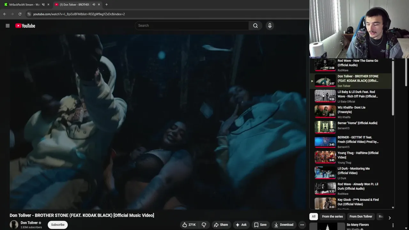Mute the Don Toliver tab audio icon
This screenshot has height=230, width=409.
click(x=94, y=4)
